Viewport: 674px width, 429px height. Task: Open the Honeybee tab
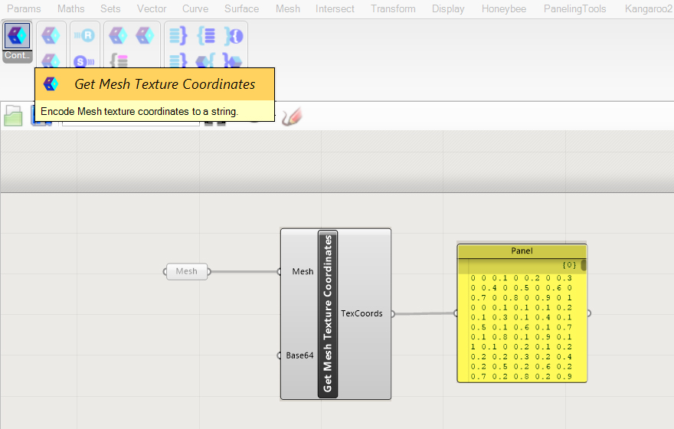pos(504,9)
